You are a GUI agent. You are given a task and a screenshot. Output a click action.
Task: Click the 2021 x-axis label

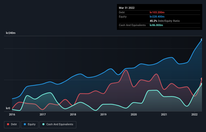click(x=164, y=114)
